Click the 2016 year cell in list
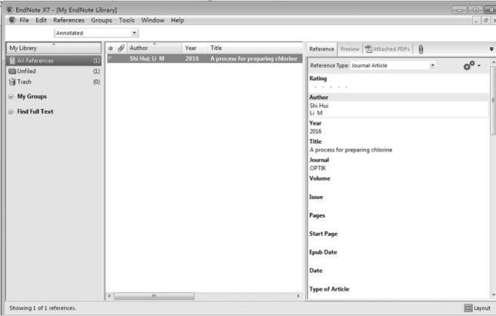496x316 pixels. pyautogui.click(x=192, y=58)
